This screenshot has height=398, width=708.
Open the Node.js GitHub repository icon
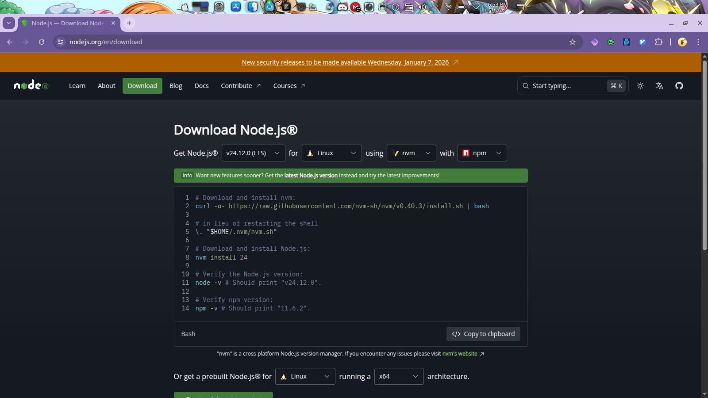point(679,86)
